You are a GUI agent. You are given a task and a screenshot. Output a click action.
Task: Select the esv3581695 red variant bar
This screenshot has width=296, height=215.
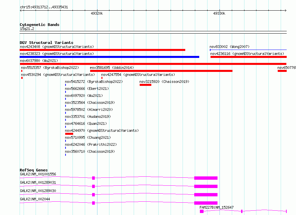point(161,71)
